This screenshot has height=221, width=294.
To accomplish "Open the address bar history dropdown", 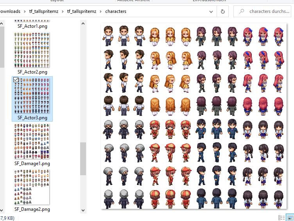I will 211,12.
